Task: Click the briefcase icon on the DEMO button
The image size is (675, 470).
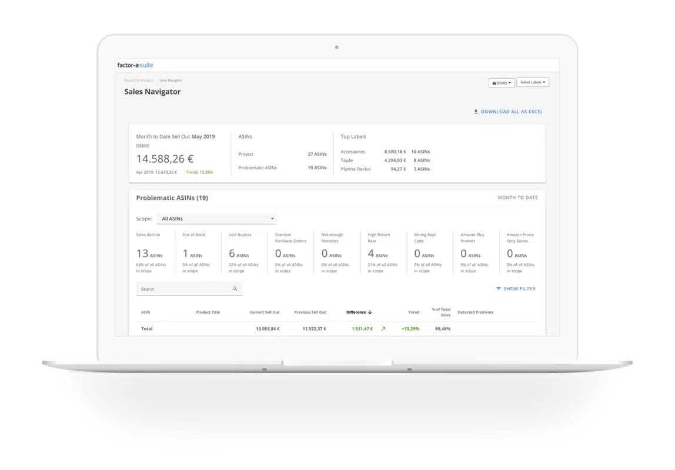Action: click(x=494, y=83)
